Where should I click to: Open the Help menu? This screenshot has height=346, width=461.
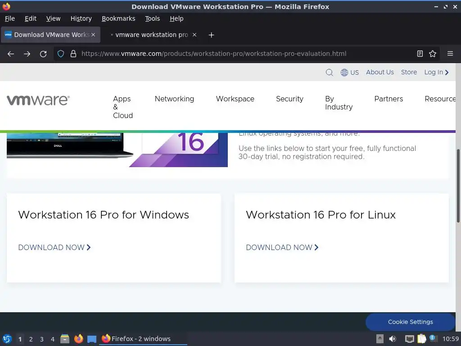tap(176, 18)
